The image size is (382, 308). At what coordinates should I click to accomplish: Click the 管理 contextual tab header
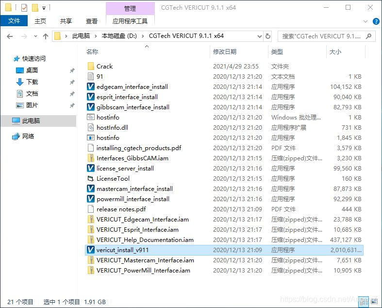click(130, 9)
